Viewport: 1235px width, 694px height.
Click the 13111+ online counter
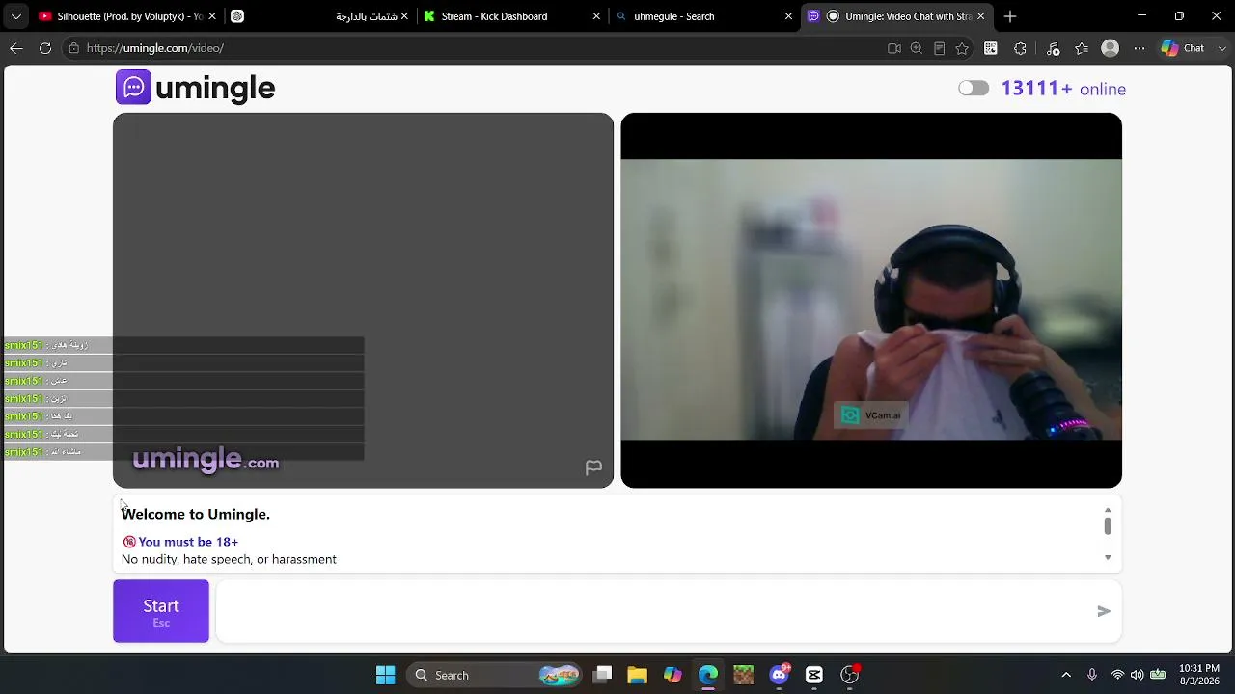pos(1063,89)
